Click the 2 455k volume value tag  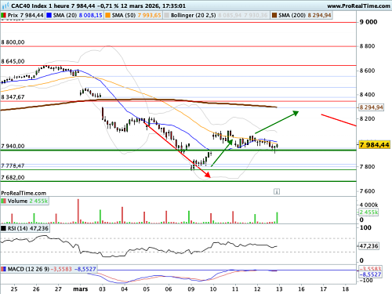pos(368,212)
